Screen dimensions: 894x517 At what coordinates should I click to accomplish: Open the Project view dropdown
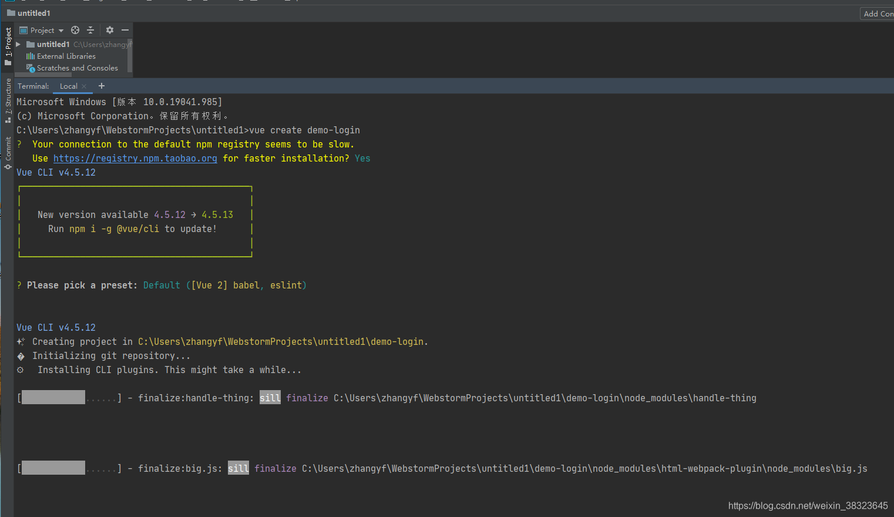42,30
